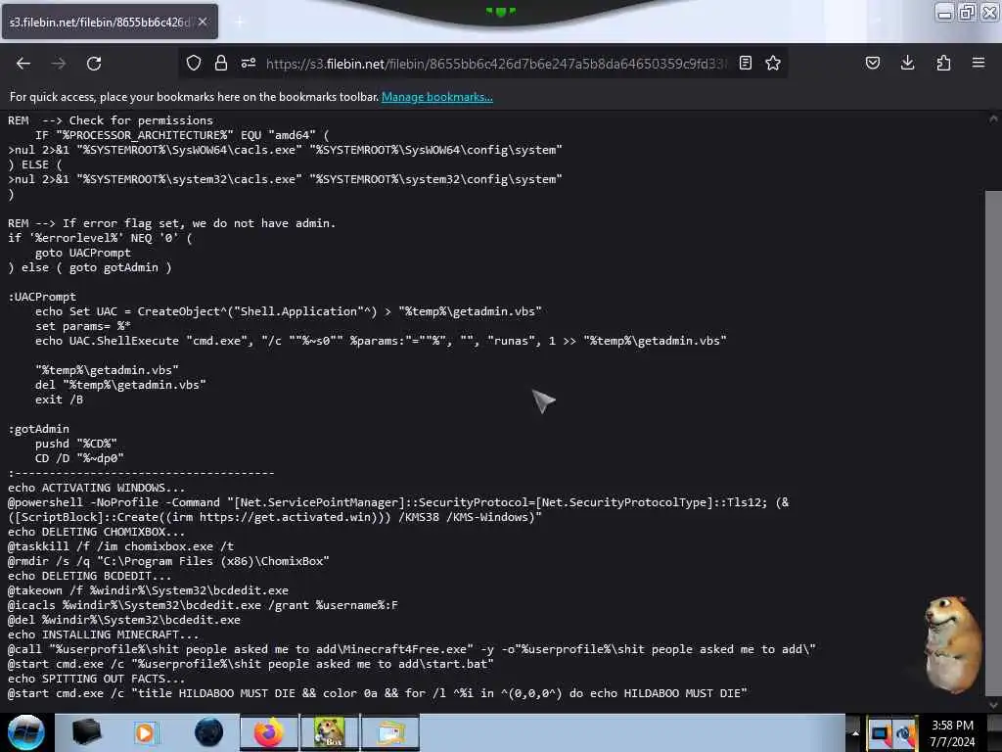The image size is (1002, 752).
Task: Open the 3:58 PM clock calendar
Action: 952,733
